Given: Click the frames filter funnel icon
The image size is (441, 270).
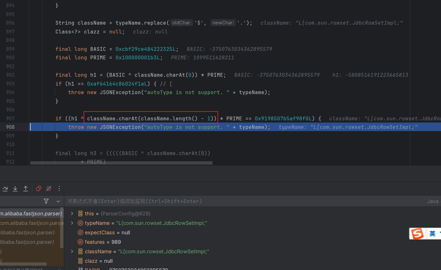Looking at the screenshot, I should click(x=46, y=201).
